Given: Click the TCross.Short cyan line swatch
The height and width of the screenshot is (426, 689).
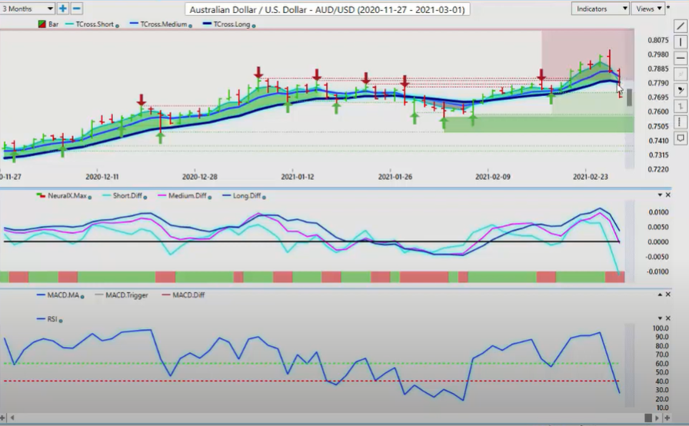Looking at the screenshot, I should tap(69, 24).
